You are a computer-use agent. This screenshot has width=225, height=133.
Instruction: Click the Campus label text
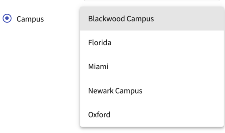click(30, 19)
